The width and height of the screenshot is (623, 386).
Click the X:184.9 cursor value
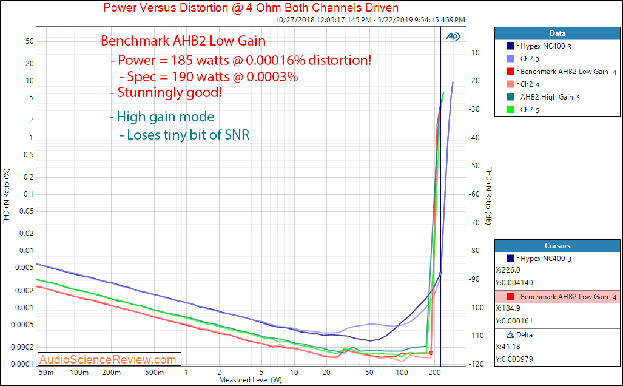coord(508,308)
